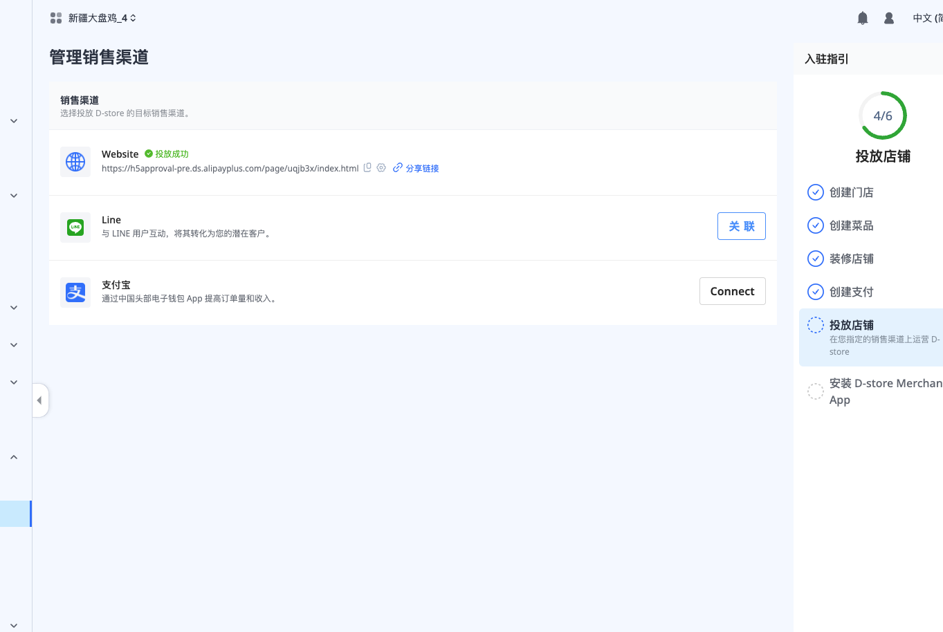Open the store switcher grid icon
This screenshot has height=632, width=943.
(x=56, y=18)
